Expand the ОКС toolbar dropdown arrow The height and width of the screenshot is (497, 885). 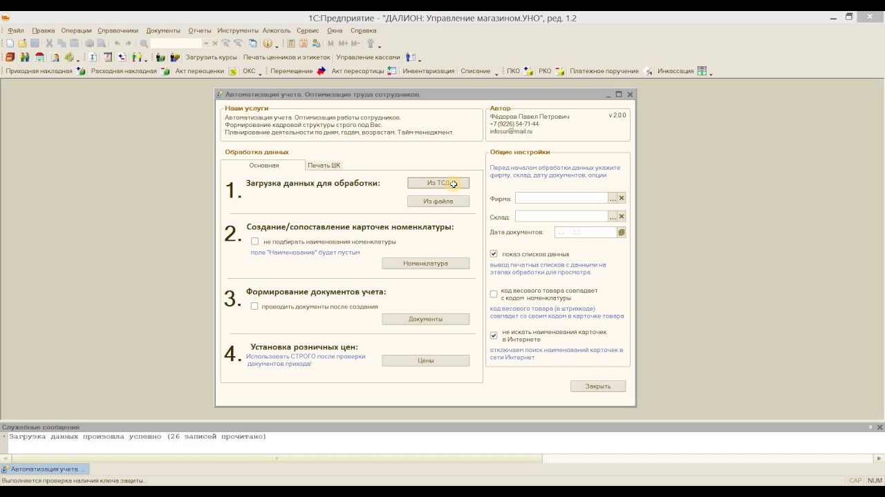tap(260, 73)
